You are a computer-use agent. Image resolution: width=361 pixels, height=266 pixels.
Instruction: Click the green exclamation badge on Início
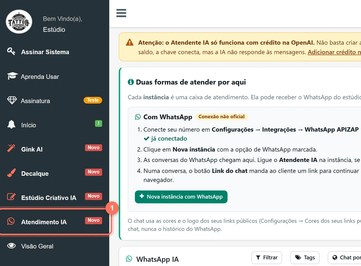[x=98, y=123]
